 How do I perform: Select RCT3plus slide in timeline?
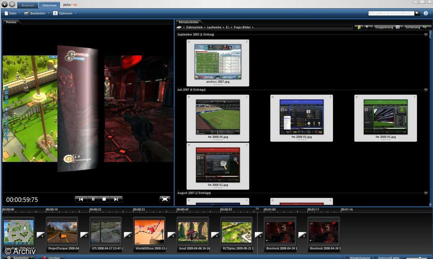237,234
